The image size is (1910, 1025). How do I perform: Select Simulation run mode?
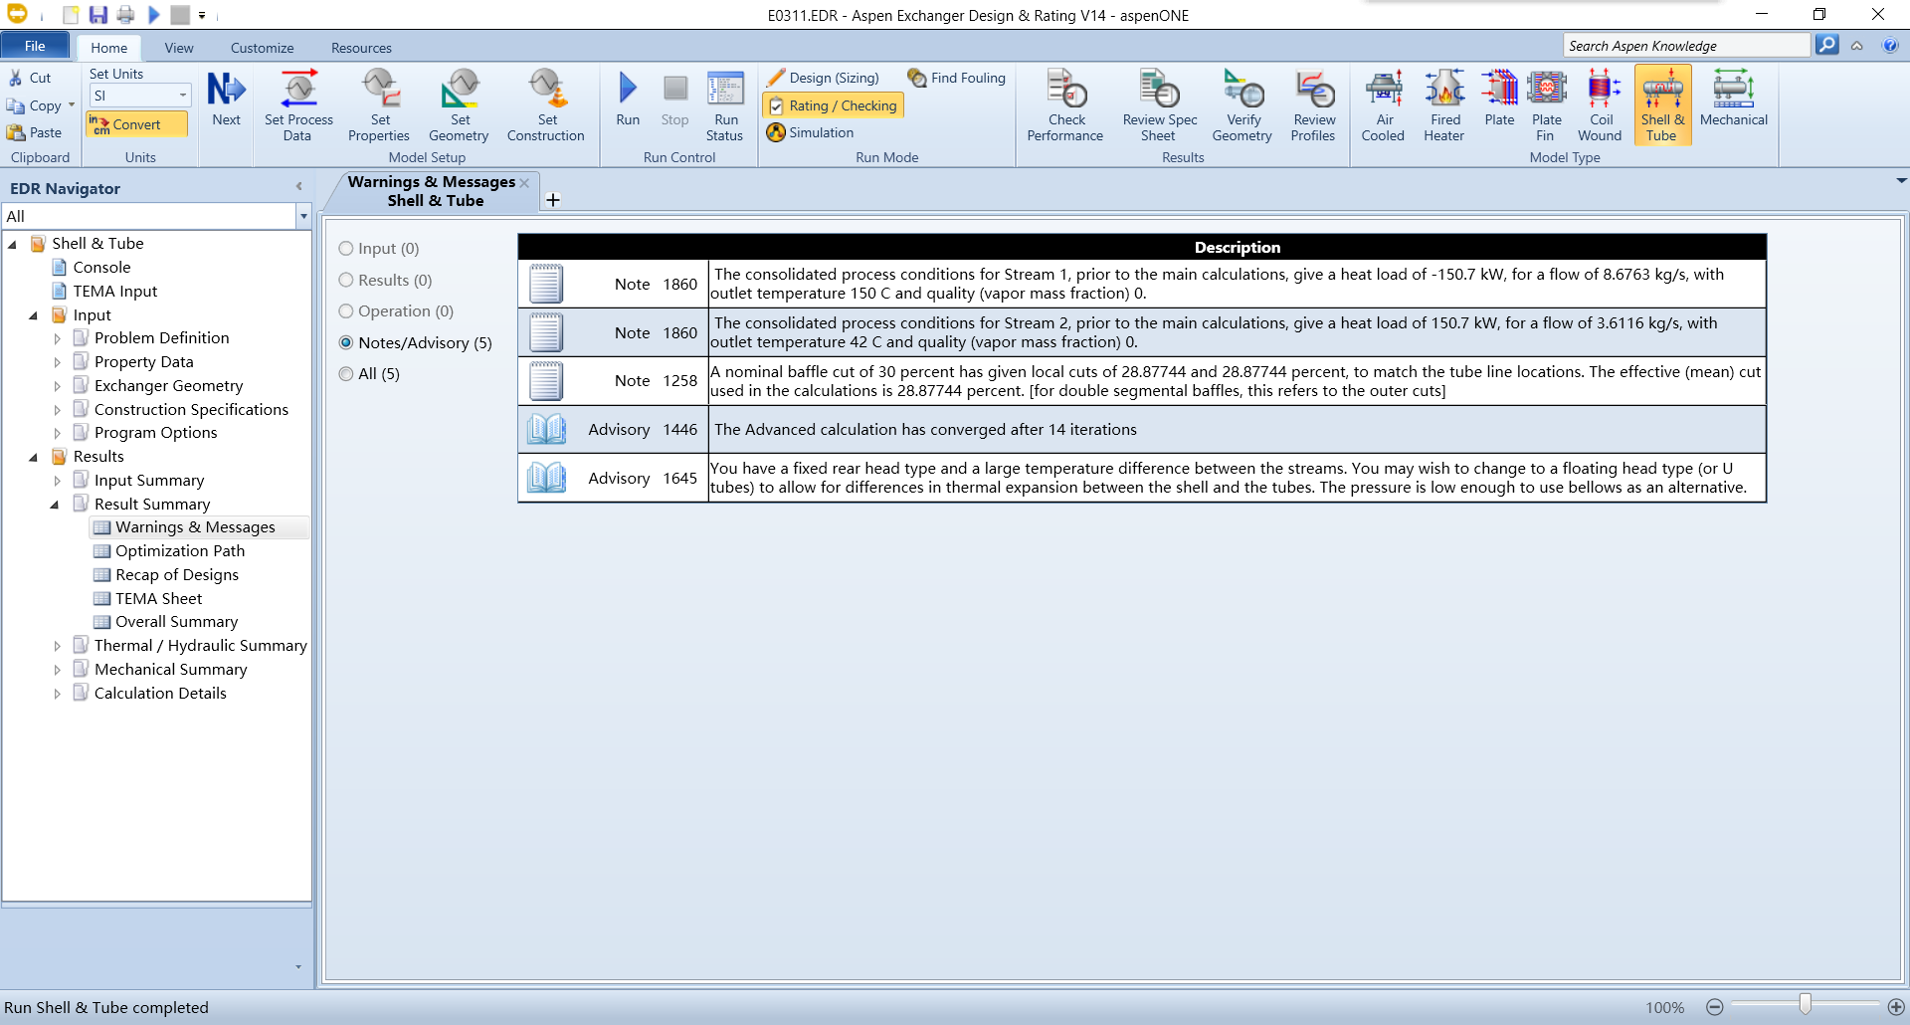(811, 132)
